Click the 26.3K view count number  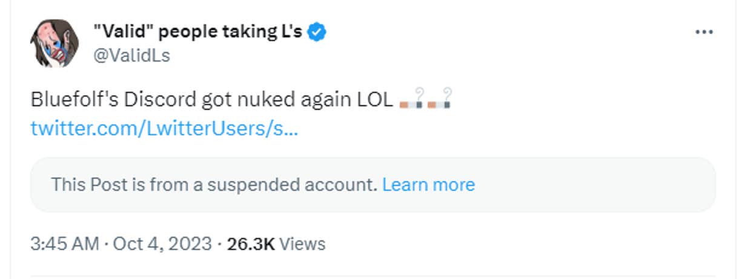[250, 244]
